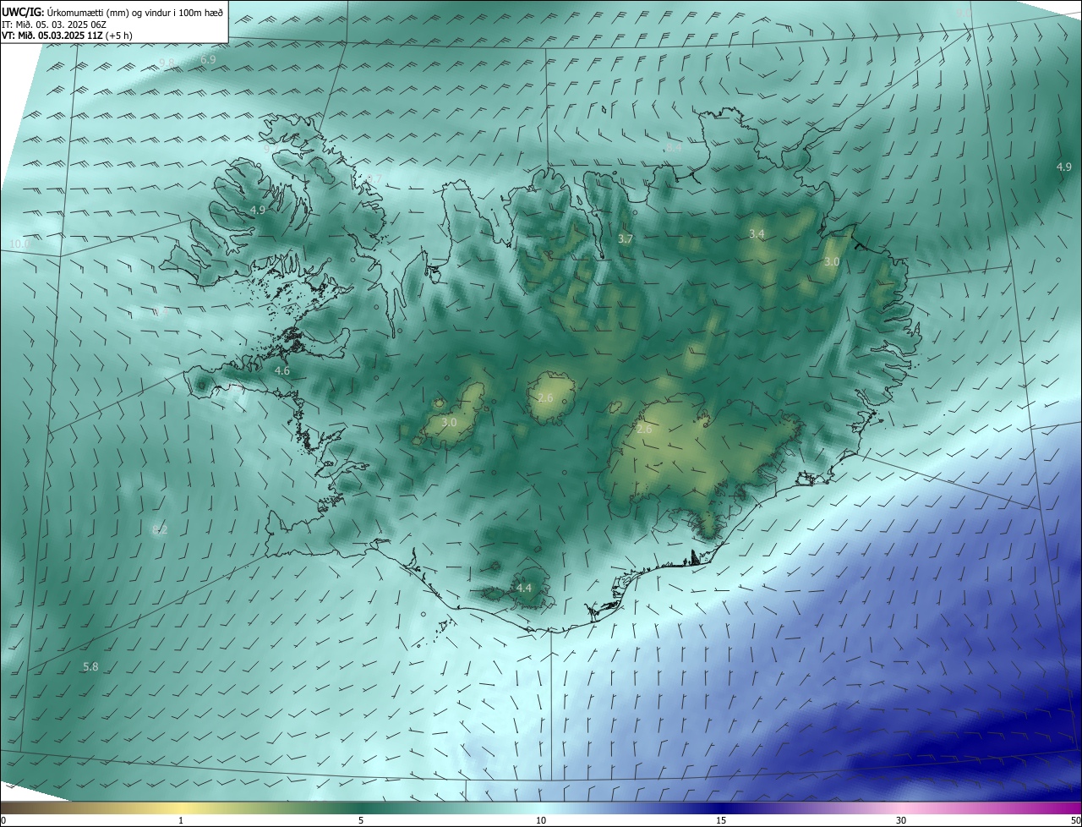The image size is (1082, 827).
Task: Click the colorbar tick label '1'
Action: (181, 820)
